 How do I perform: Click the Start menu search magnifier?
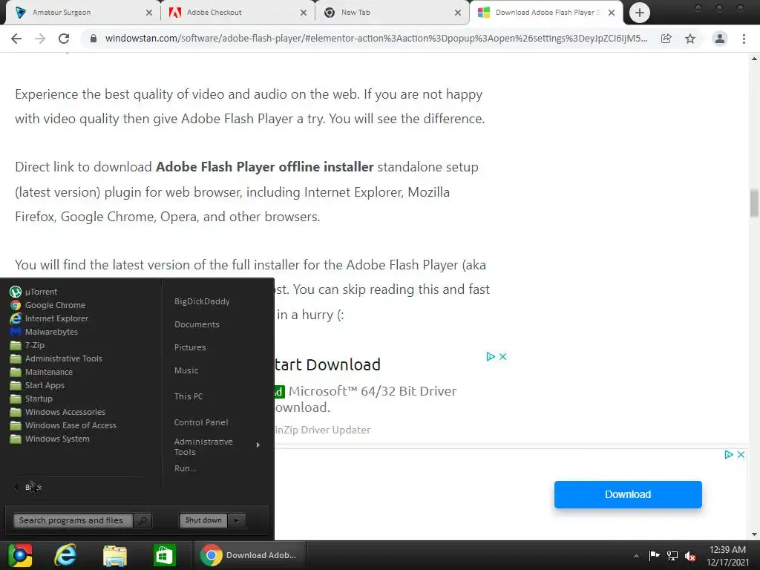click(x=142, y=520)
